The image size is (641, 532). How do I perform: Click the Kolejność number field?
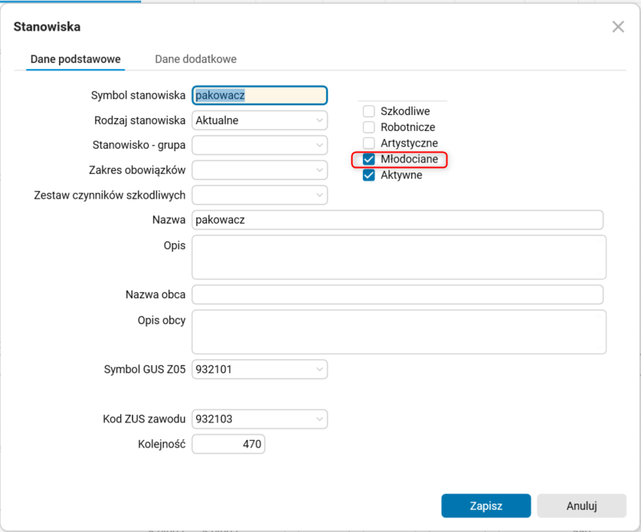[228, 444]
